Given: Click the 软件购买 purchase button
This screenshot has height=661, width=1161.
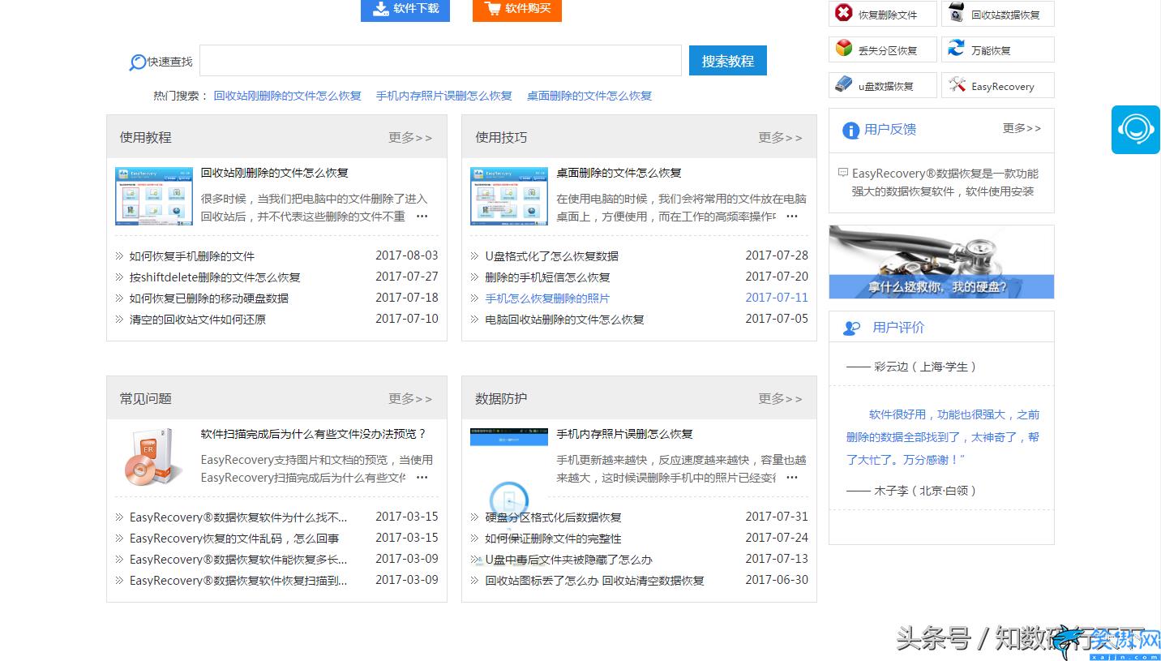Looking at the screenshot, I should coord(517,10).
